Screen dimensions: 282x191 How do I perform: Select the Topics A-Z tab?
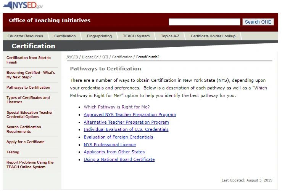coord(170,36)
